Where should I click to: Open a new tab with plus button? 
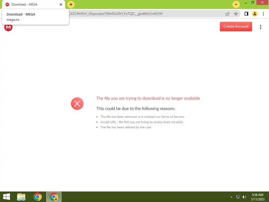pyautogui.click(x=71, y=4)
